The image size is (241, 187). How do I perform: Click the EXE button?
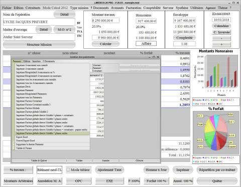tap(109, 181)
